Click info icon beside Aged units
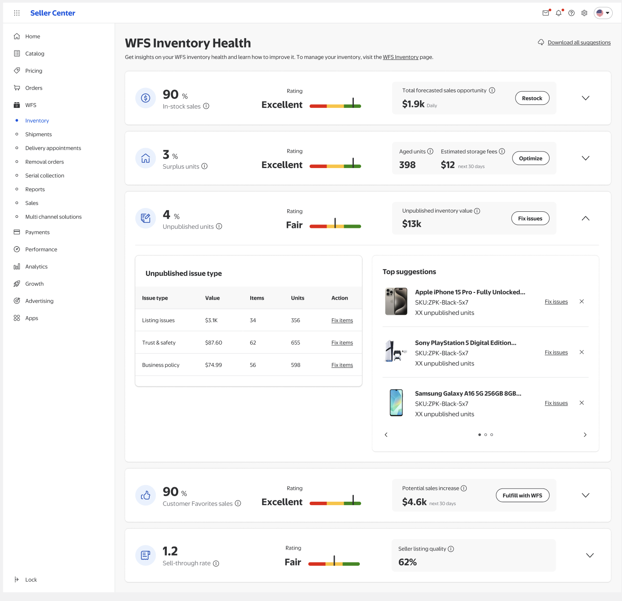Viewport: 622px width, 601px height. point(430,152)
